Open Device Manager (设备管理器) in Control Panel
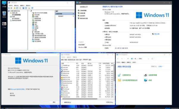Image resolution: width=179 pixels, height=109 pixels. (x=150, y=75)
